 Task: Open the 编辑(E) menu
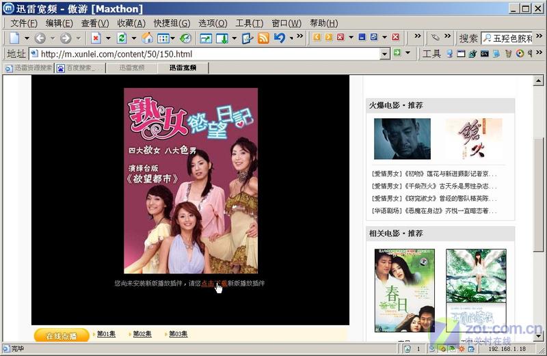click(59, 23)
